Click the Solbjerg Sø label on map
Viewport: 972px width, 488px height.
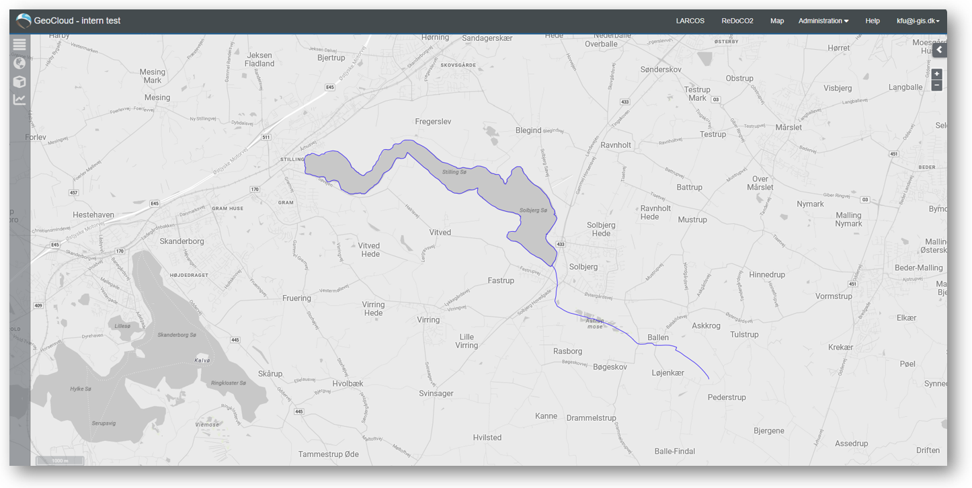click(x=534, y=210)
